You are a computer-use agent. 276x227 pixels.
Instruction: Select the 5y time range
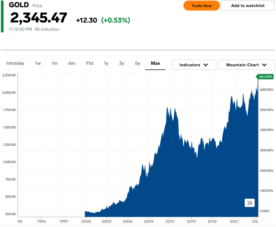[x=138, y=63]
